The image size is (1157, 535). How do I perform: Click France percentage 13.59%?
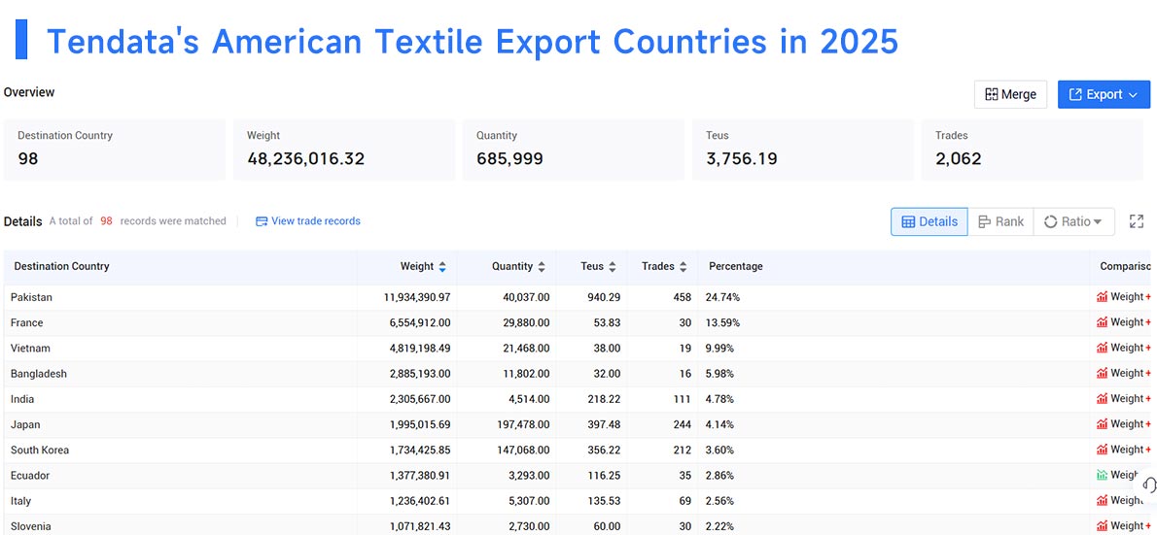[x=722, y=322]
